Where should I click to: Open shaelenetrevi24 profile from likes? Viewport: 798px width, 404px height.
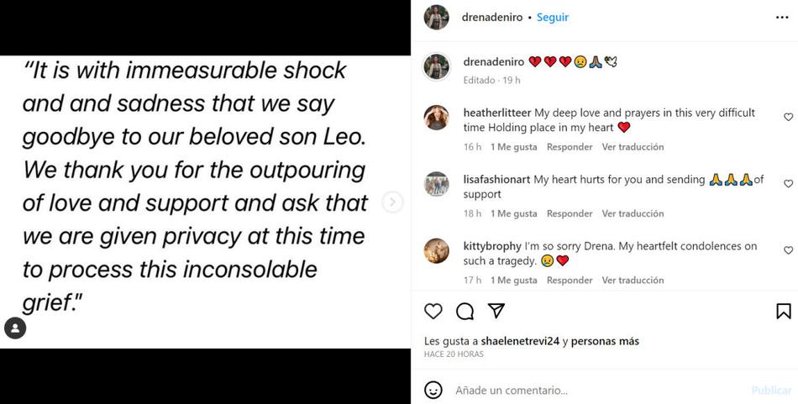tap(522, 341)
